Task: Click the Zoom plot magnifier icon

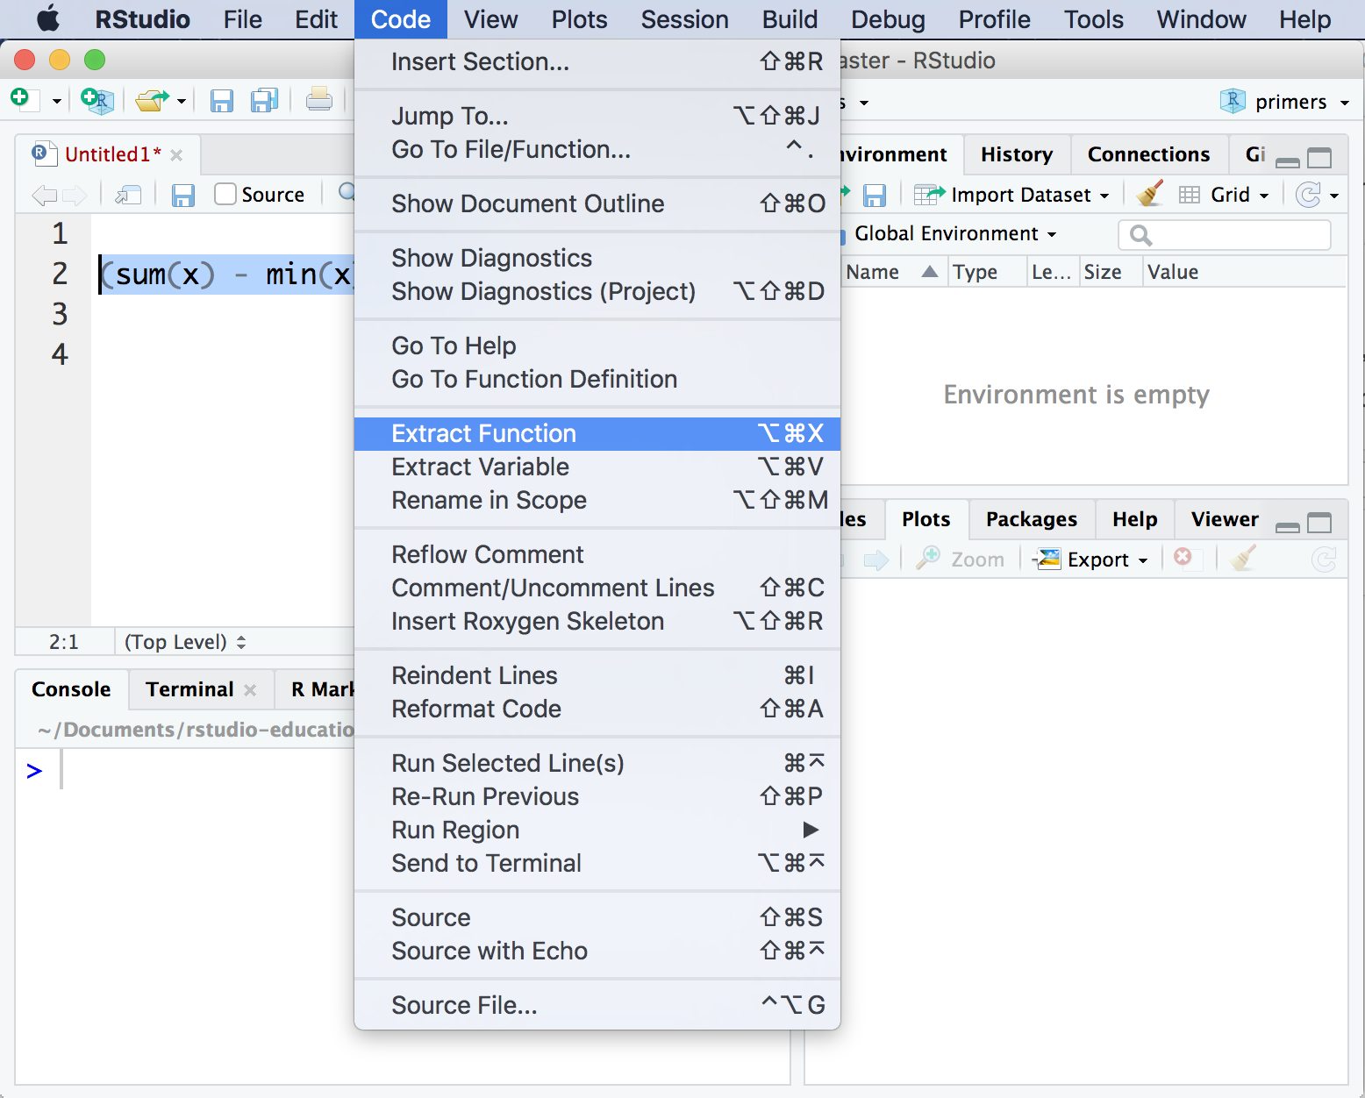Action: pyautogui.click(x=928, y=559)
